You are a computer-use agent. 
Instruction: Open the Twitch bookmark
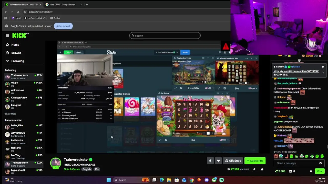[x=17, y=18]
